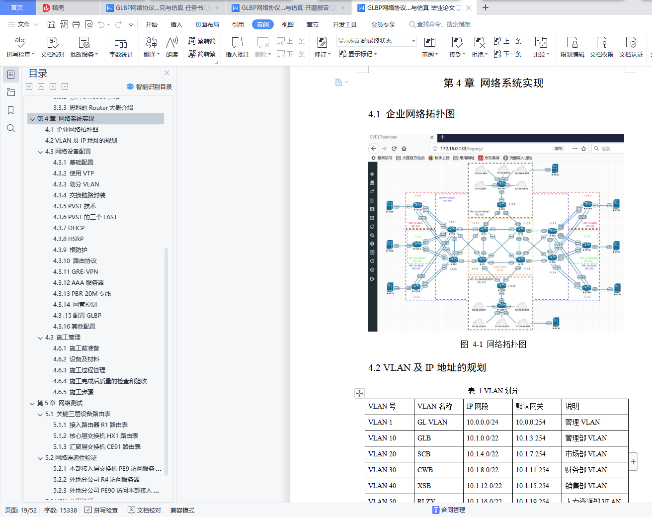Click the network topology figure in document
The width and height of the screenshot is (652, 517).
pos(496,232)
